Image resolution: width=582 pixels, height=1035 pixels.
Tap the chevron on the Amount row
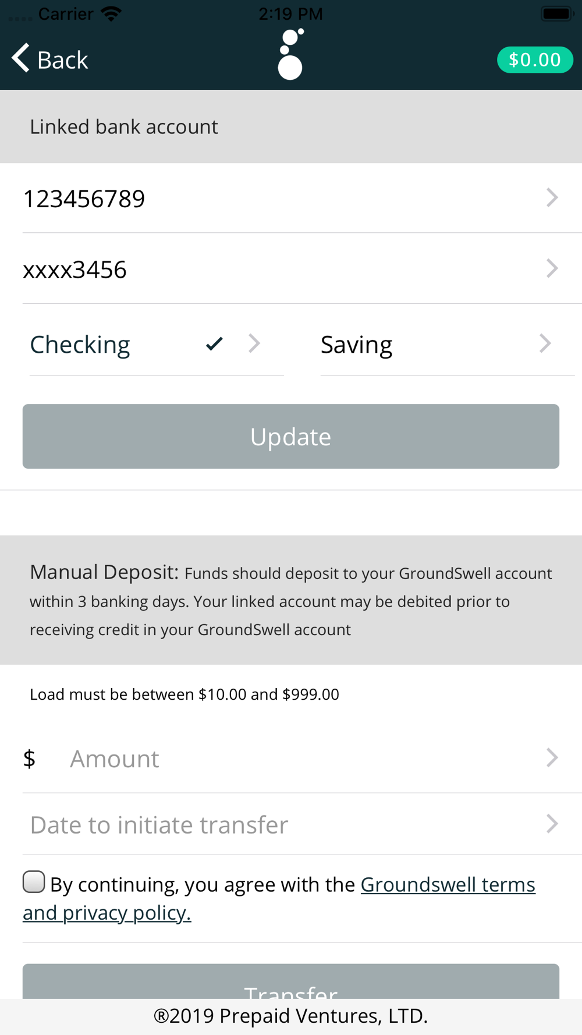[x=552, y=758]
